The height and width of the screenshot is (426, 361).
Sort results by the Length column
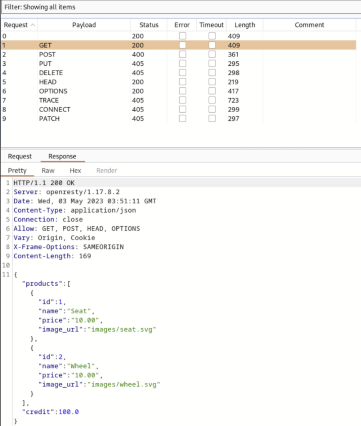(245, 25)
